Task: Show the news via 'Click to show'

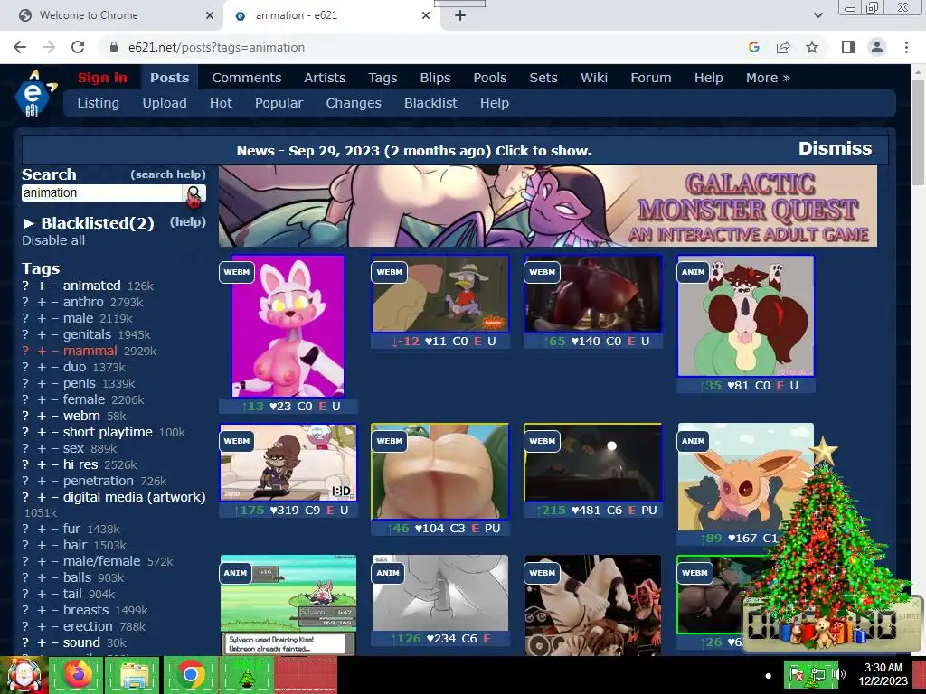Action: (543, 151)
